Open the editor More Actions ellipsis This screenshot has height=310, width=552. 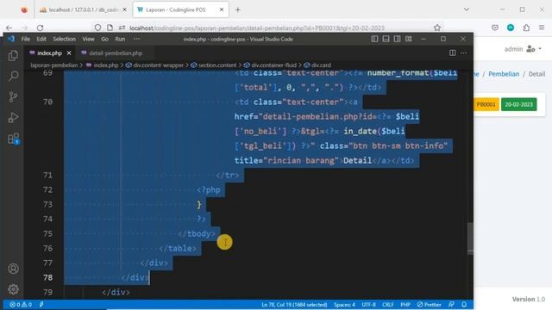coord(464,53)
